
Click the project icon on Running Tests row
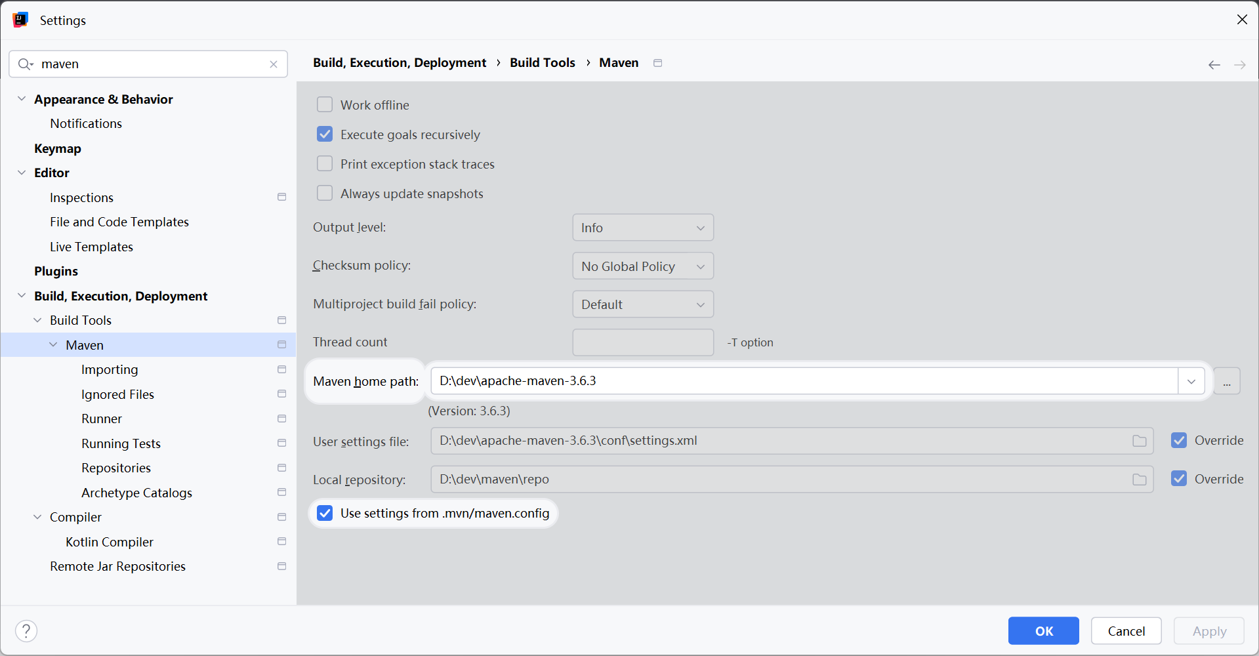click(282, 443)
